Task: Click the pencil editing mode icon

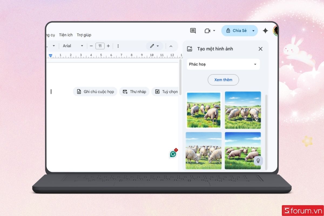Action: coord(153,46)
